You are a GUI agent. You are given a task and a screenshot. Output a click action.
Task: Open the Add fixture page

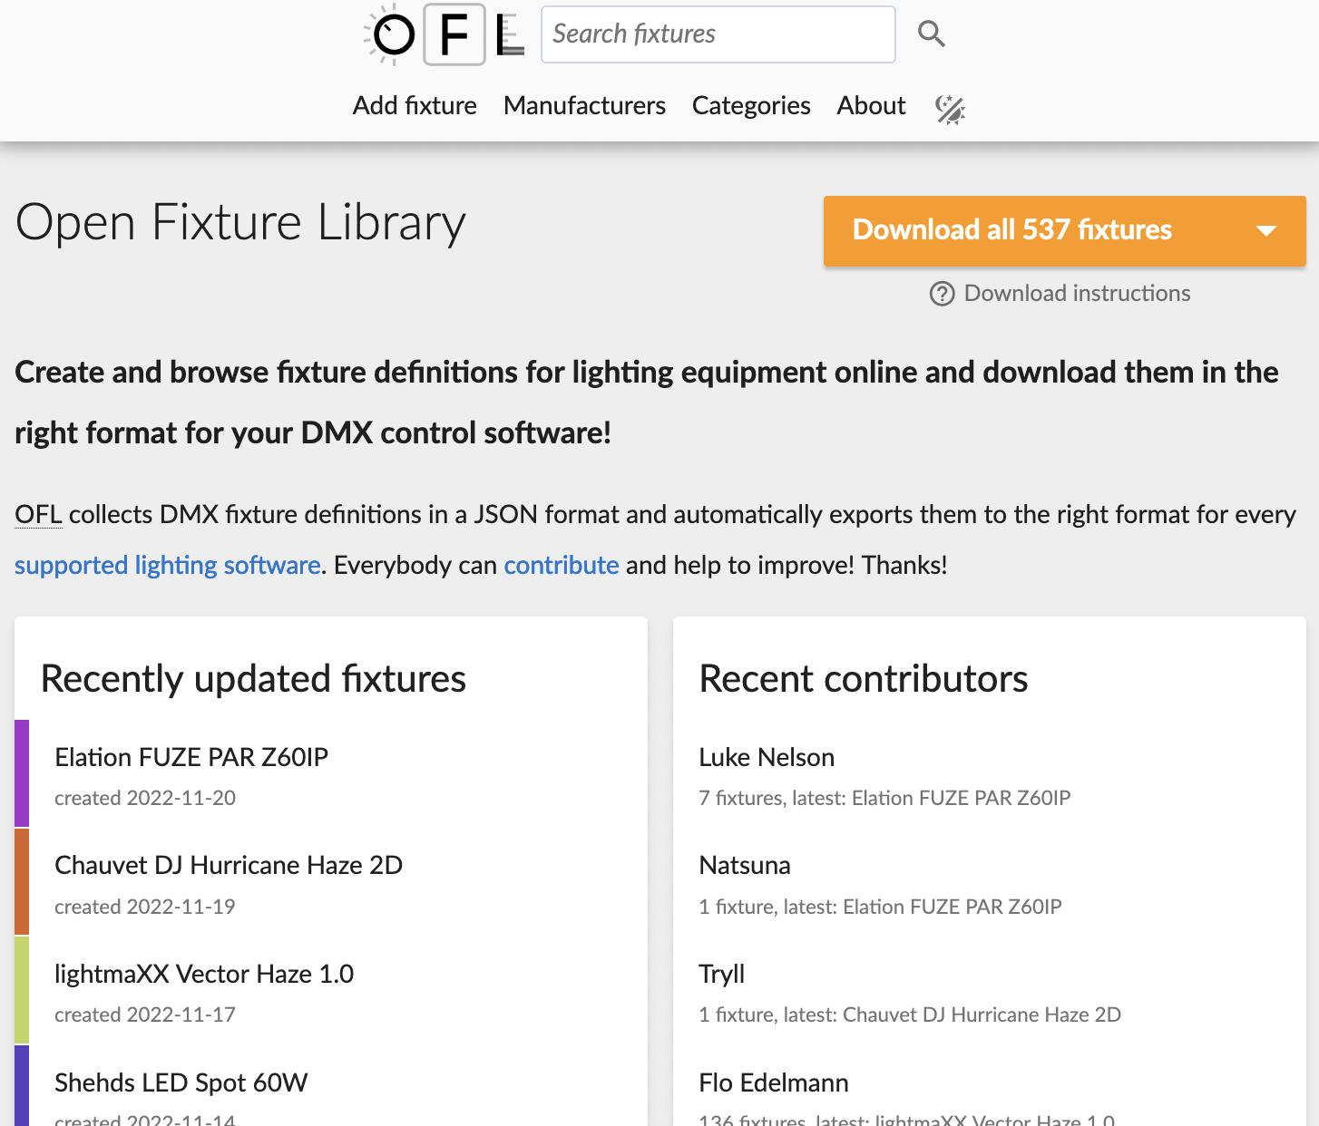coord(415,106)
